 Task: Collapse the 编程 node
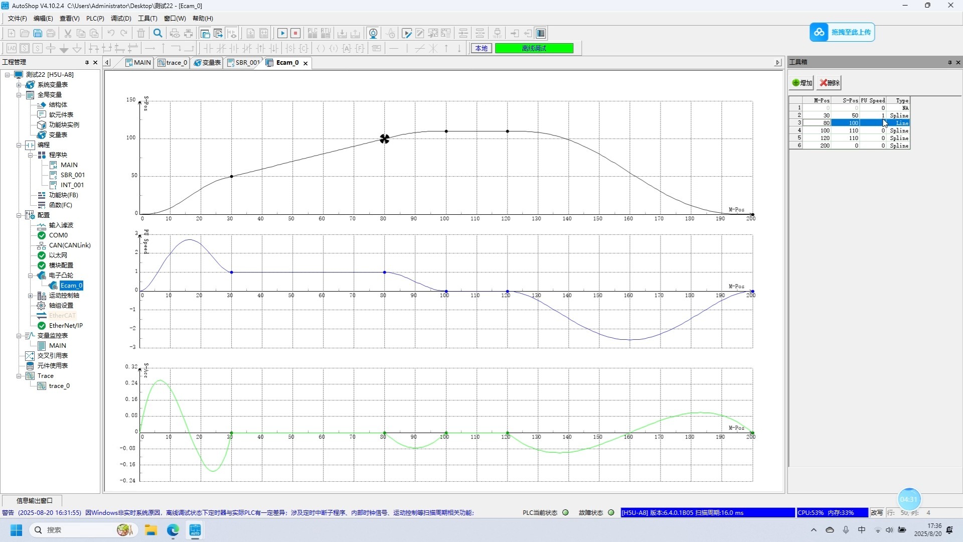pyautogui.click(x=19, y=145)
